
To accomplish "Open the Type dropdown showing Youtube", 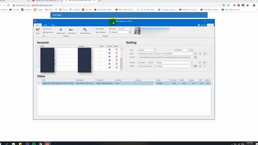I will [155, 50].
